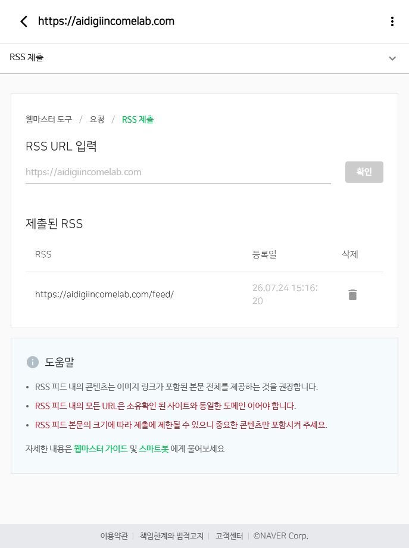Open 웹마스터 도구 breadcrumb link
This screenshot has width=409, height=548.
click(x=49, y=120)
